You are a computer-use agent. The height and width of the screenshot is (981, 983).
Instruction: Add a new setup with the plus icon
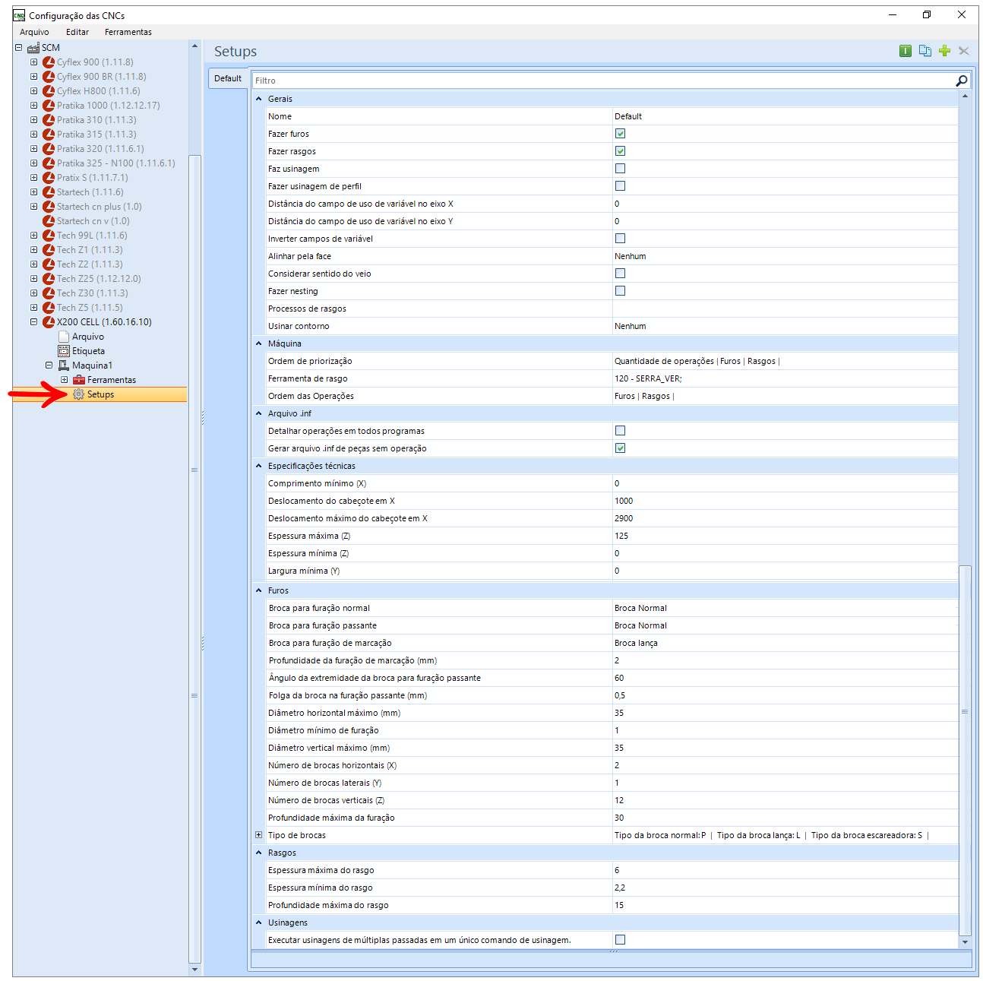point(944,51)
